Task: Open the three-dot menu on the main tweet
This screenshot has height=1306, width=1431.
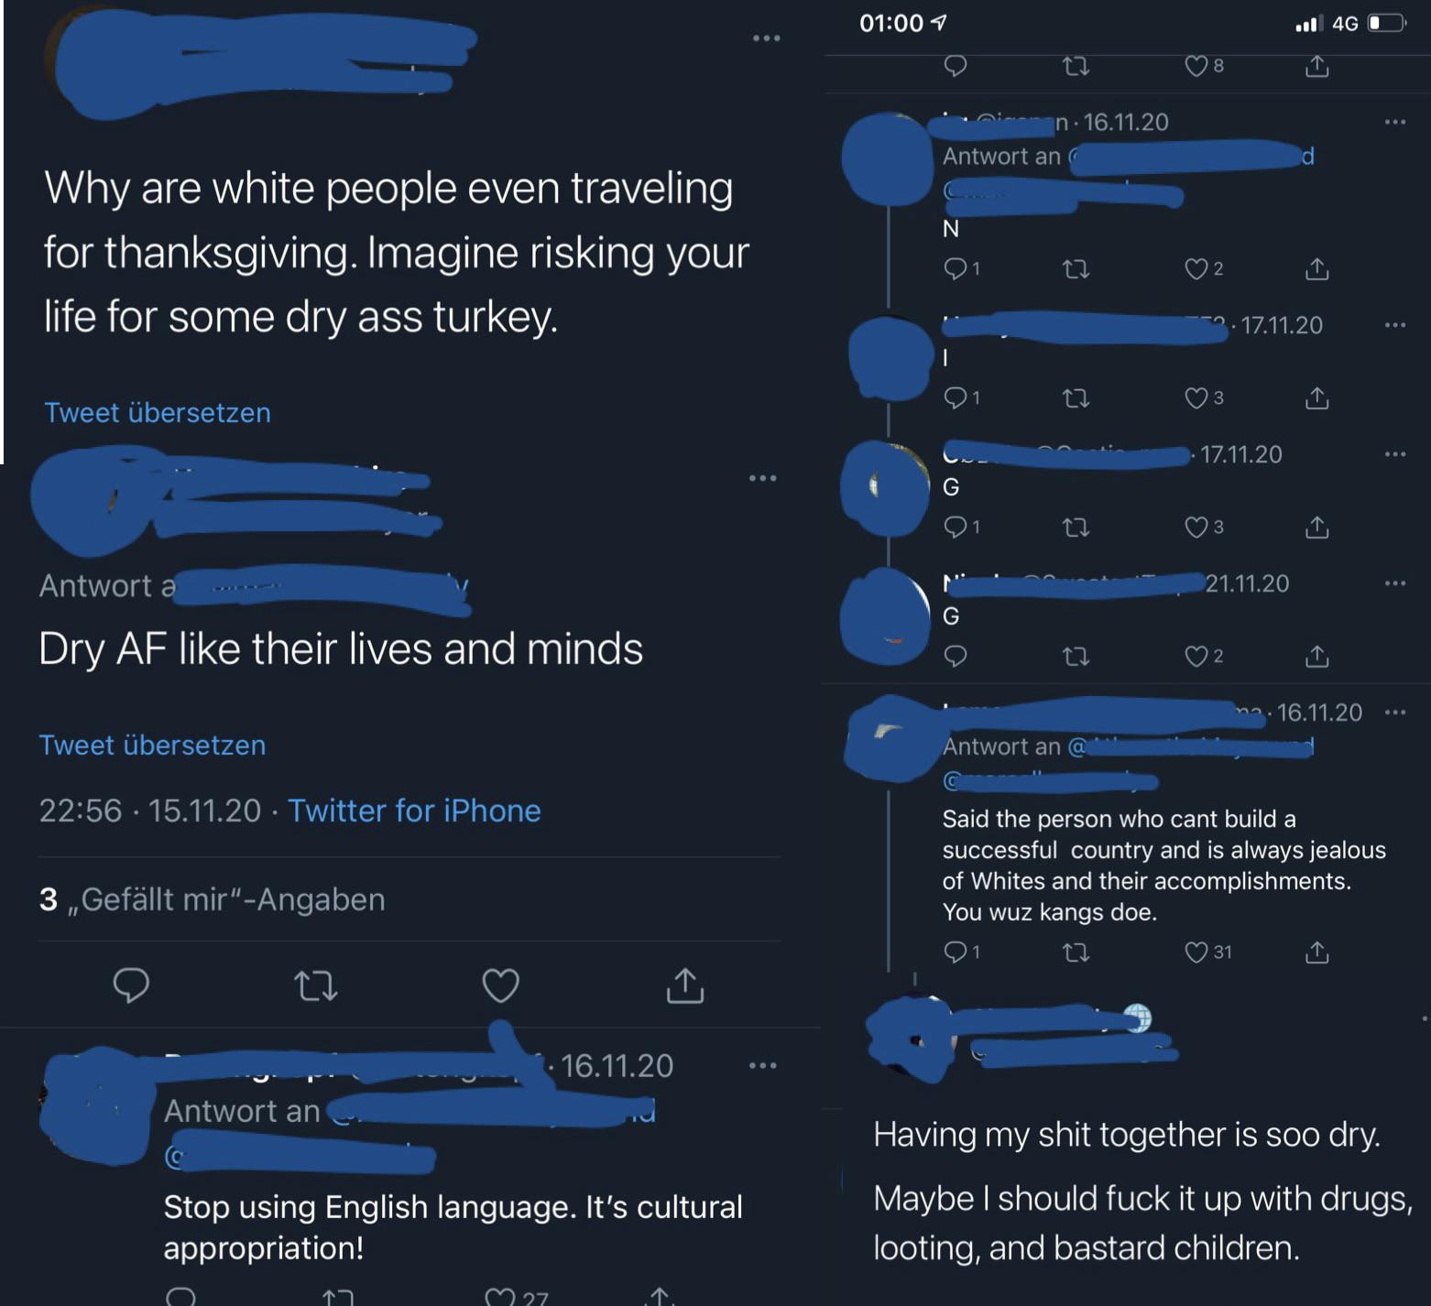Action: tap(768, 37)
